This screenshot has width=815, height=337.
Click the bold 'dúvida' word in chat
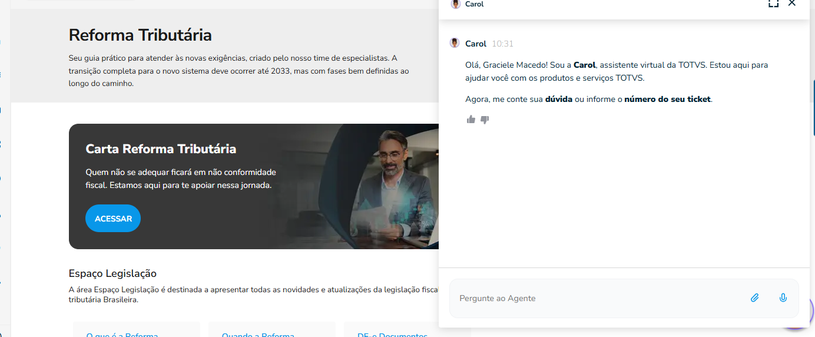(559, 99)
